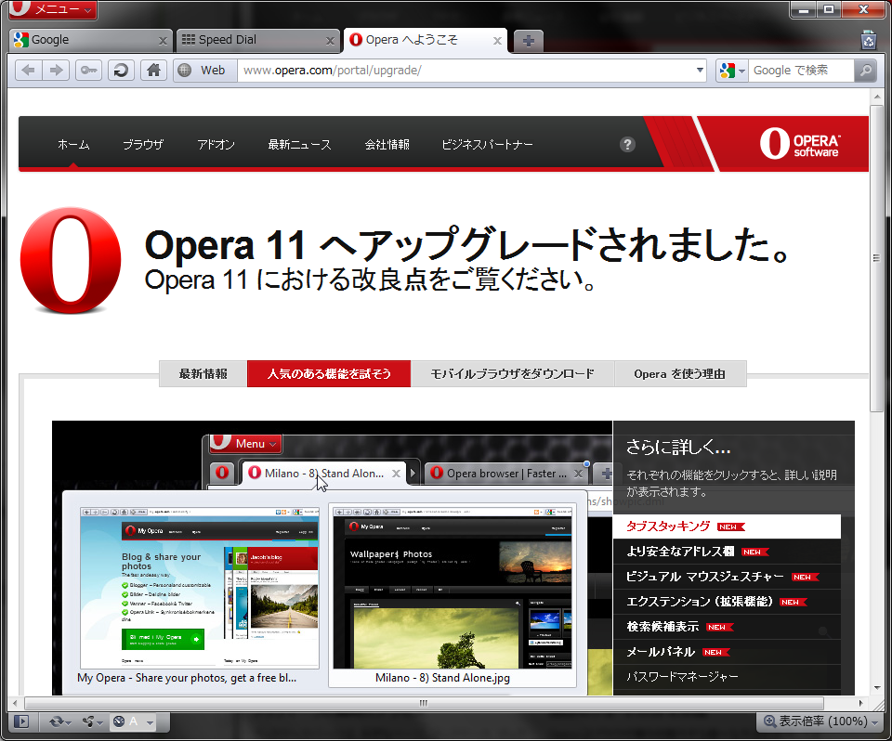Screen dimensions: 892x741
Task: Expand the zoom level dropdown arrow
Action: coord(876,722)
